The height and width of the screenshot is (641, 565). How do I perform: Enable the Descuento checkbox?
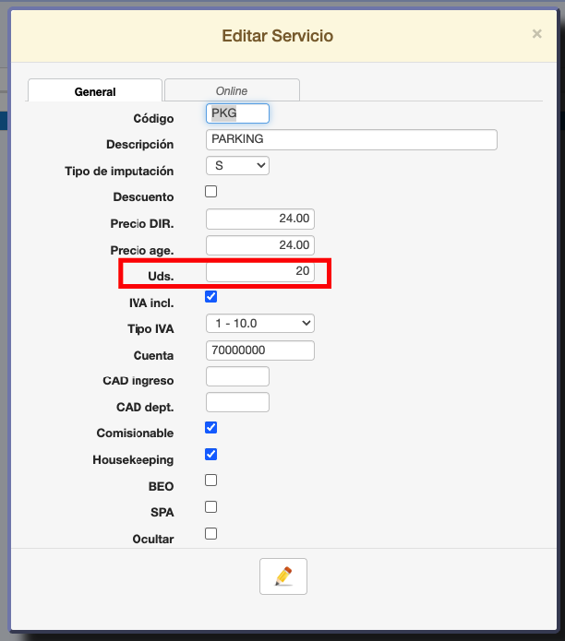click(210, 192)
